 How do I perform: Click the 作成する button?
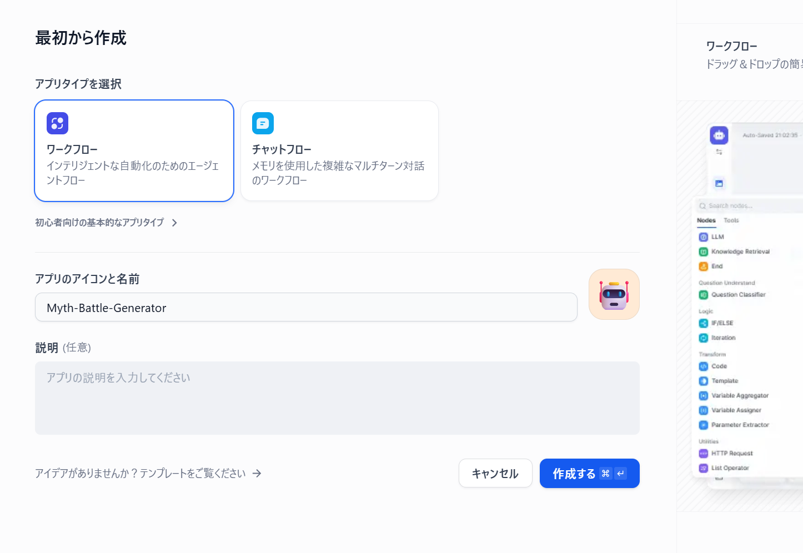pos(589,473)
